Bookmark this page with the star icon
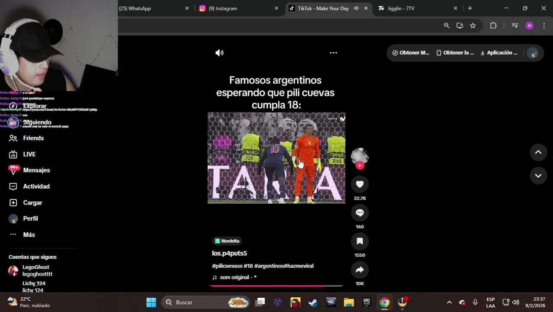 473,26
